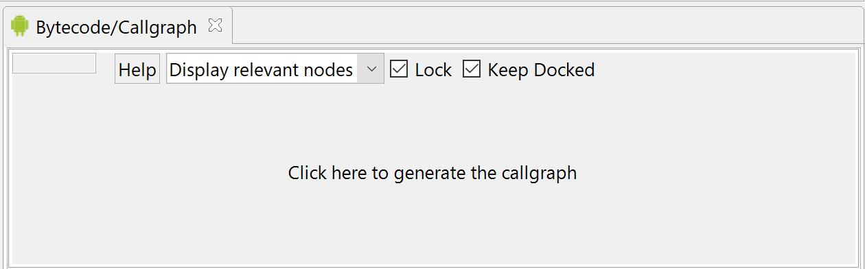Click the small X icon after the tab title
865x269 pixels.
pos(215,27)
